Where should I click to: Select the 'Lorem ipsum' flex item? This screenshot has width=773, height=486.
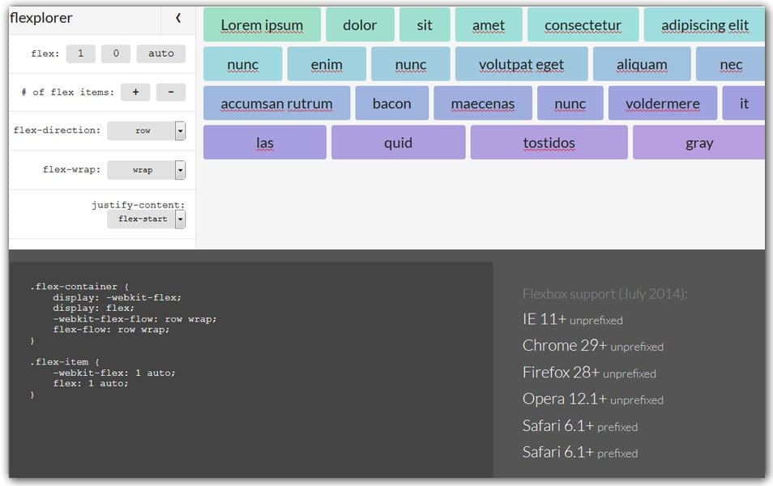pyautogui.click(x=263, y=24)
